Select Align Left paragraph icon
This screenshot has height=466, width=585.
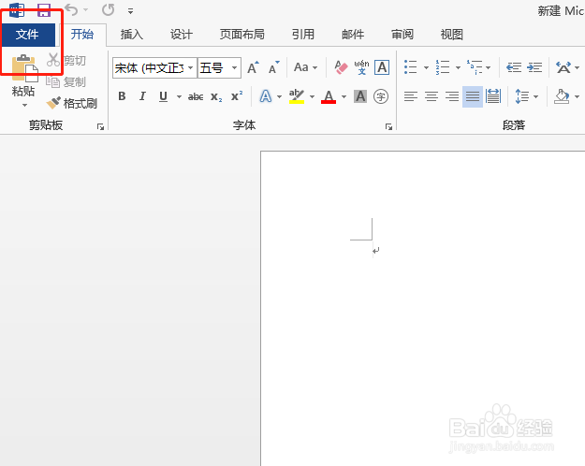[410, 96]
